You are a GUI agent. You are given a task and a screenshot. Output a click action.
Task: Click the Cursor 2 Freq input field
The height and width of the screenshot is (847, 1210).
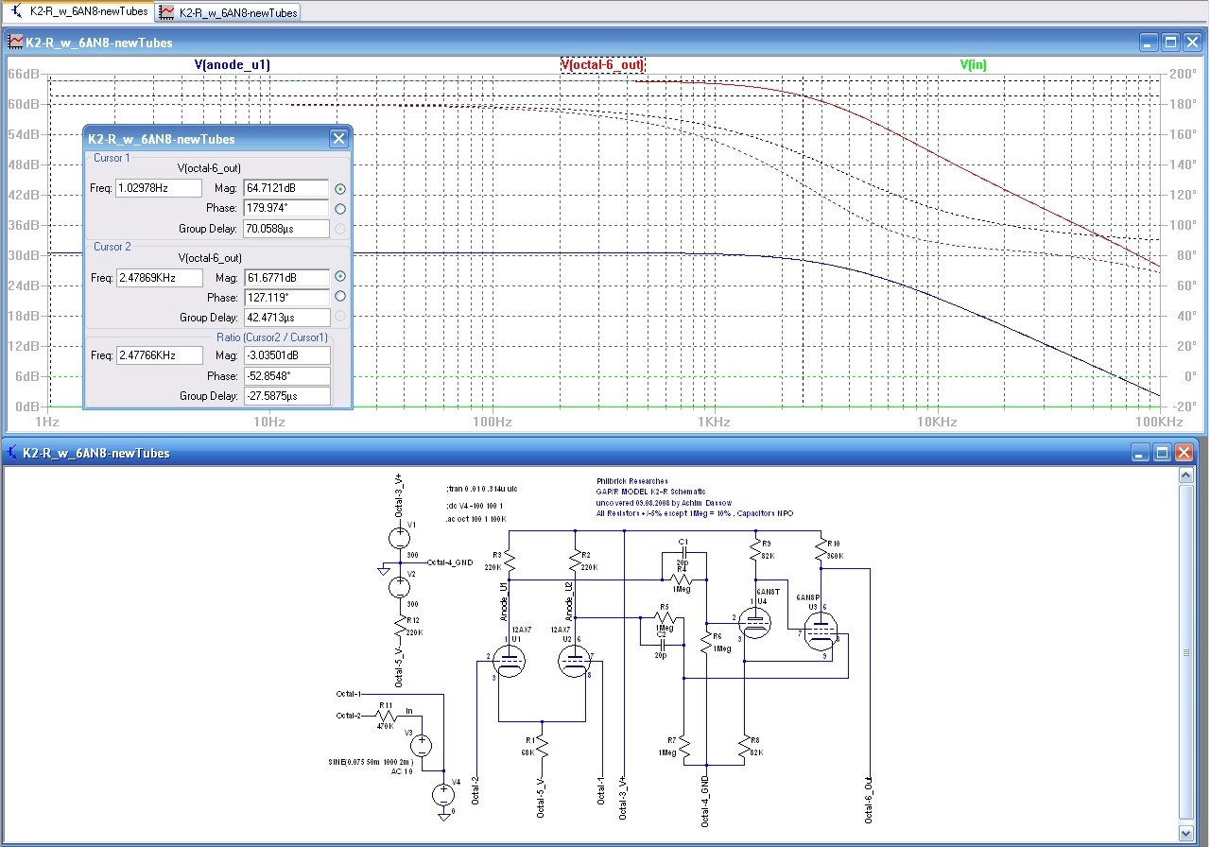point(159,278)
